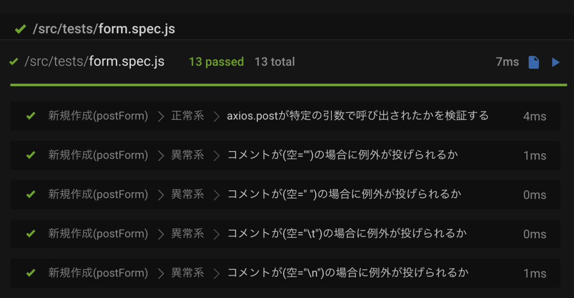Viewport: 574px width, 298px height.
Task: Click the green check of the 空="" test
Action: click(x=31, y=155)
